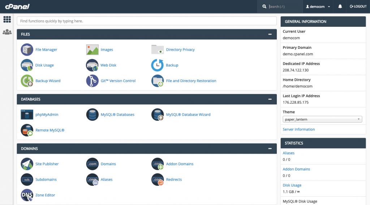Image resolution: width=370 pixels, height=205 pixels.
Task: Open the democom user menu
Action: click(318, 7)
